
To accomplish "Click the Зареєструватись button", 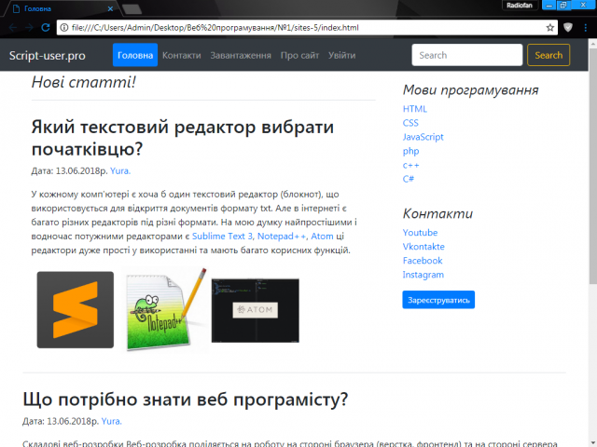I will coord(438,300).
